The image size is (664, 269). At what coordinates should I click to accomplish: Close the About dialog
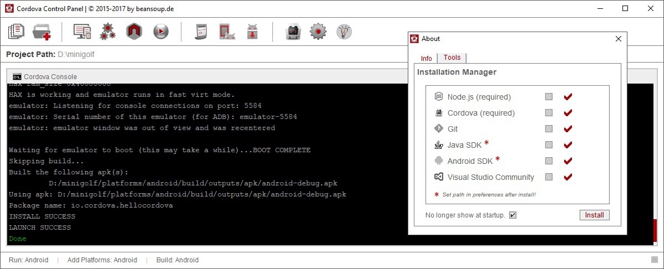[619, 39]
